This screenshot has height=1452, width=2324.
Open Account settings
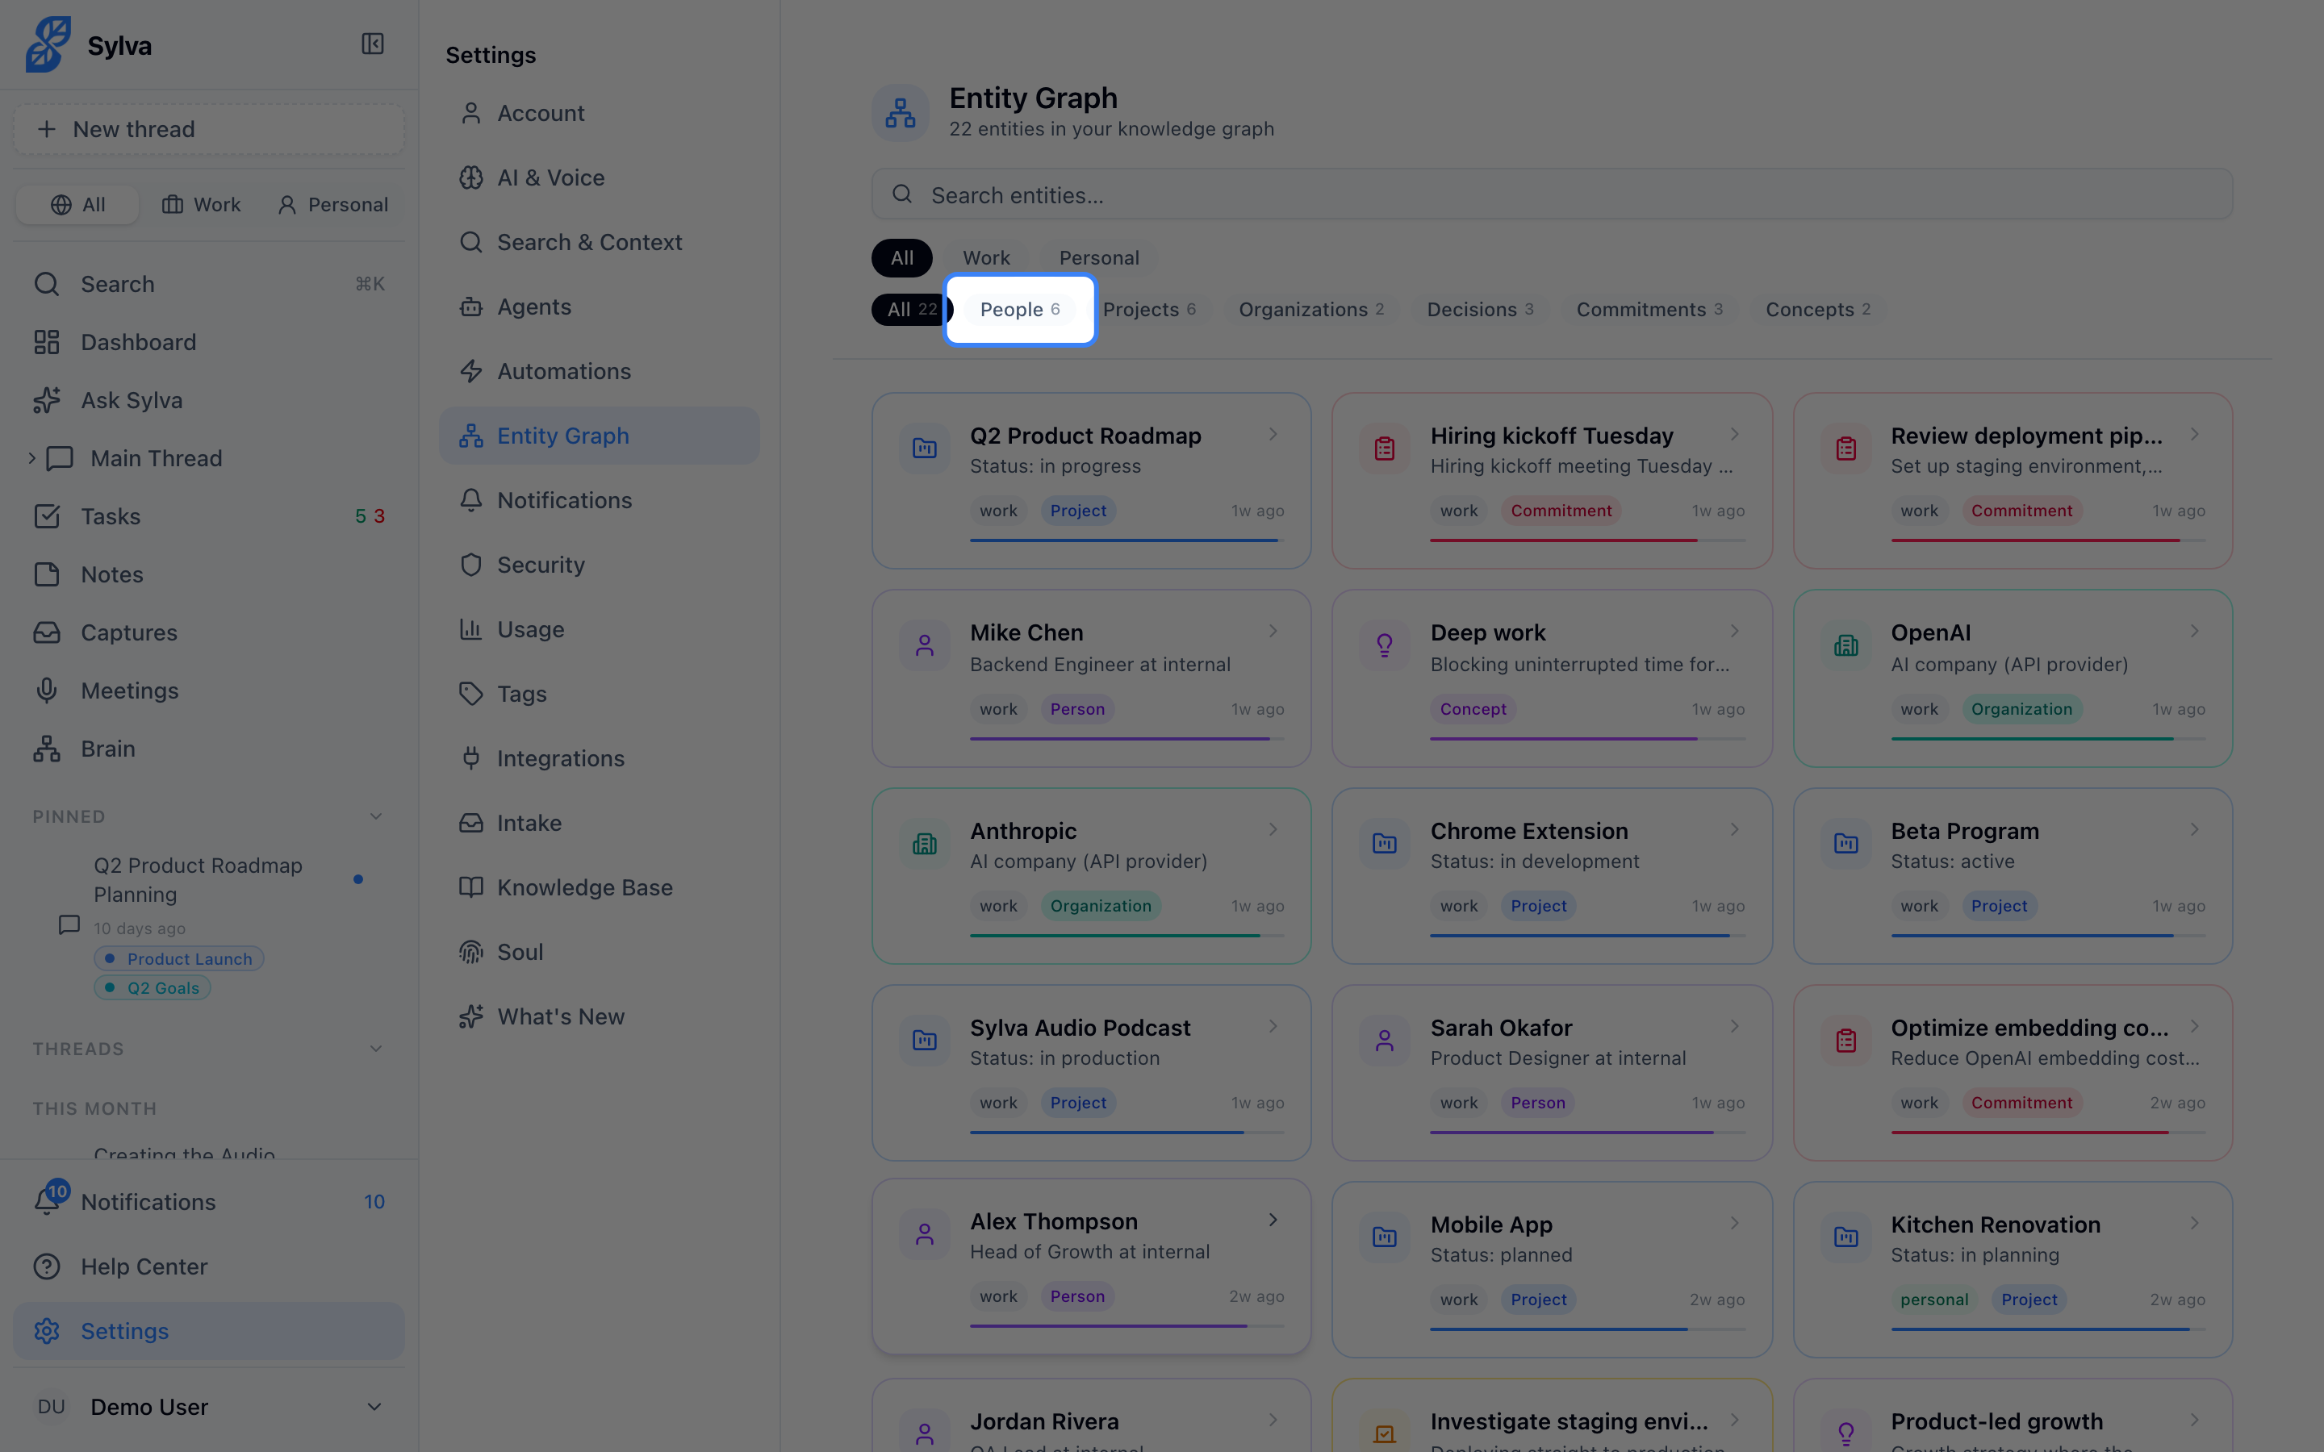click(600, 113)
